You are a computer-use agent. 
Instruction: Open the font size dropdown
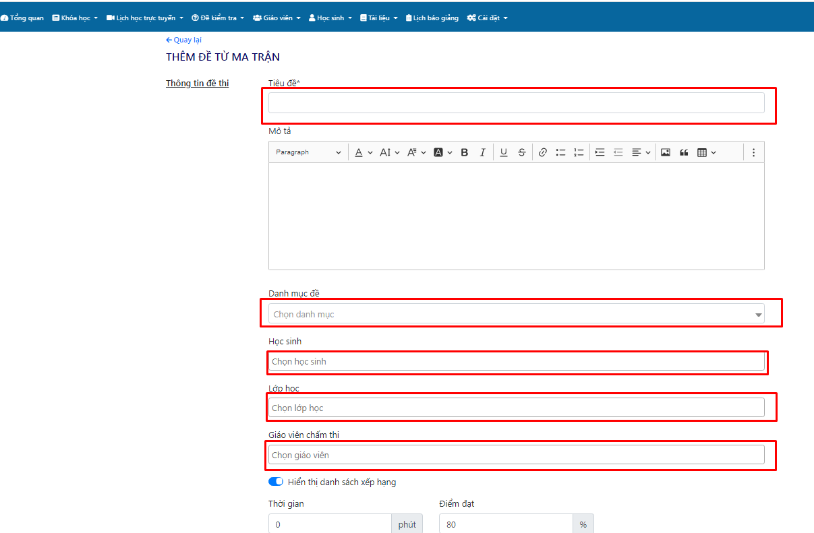(x=390, y=152)
